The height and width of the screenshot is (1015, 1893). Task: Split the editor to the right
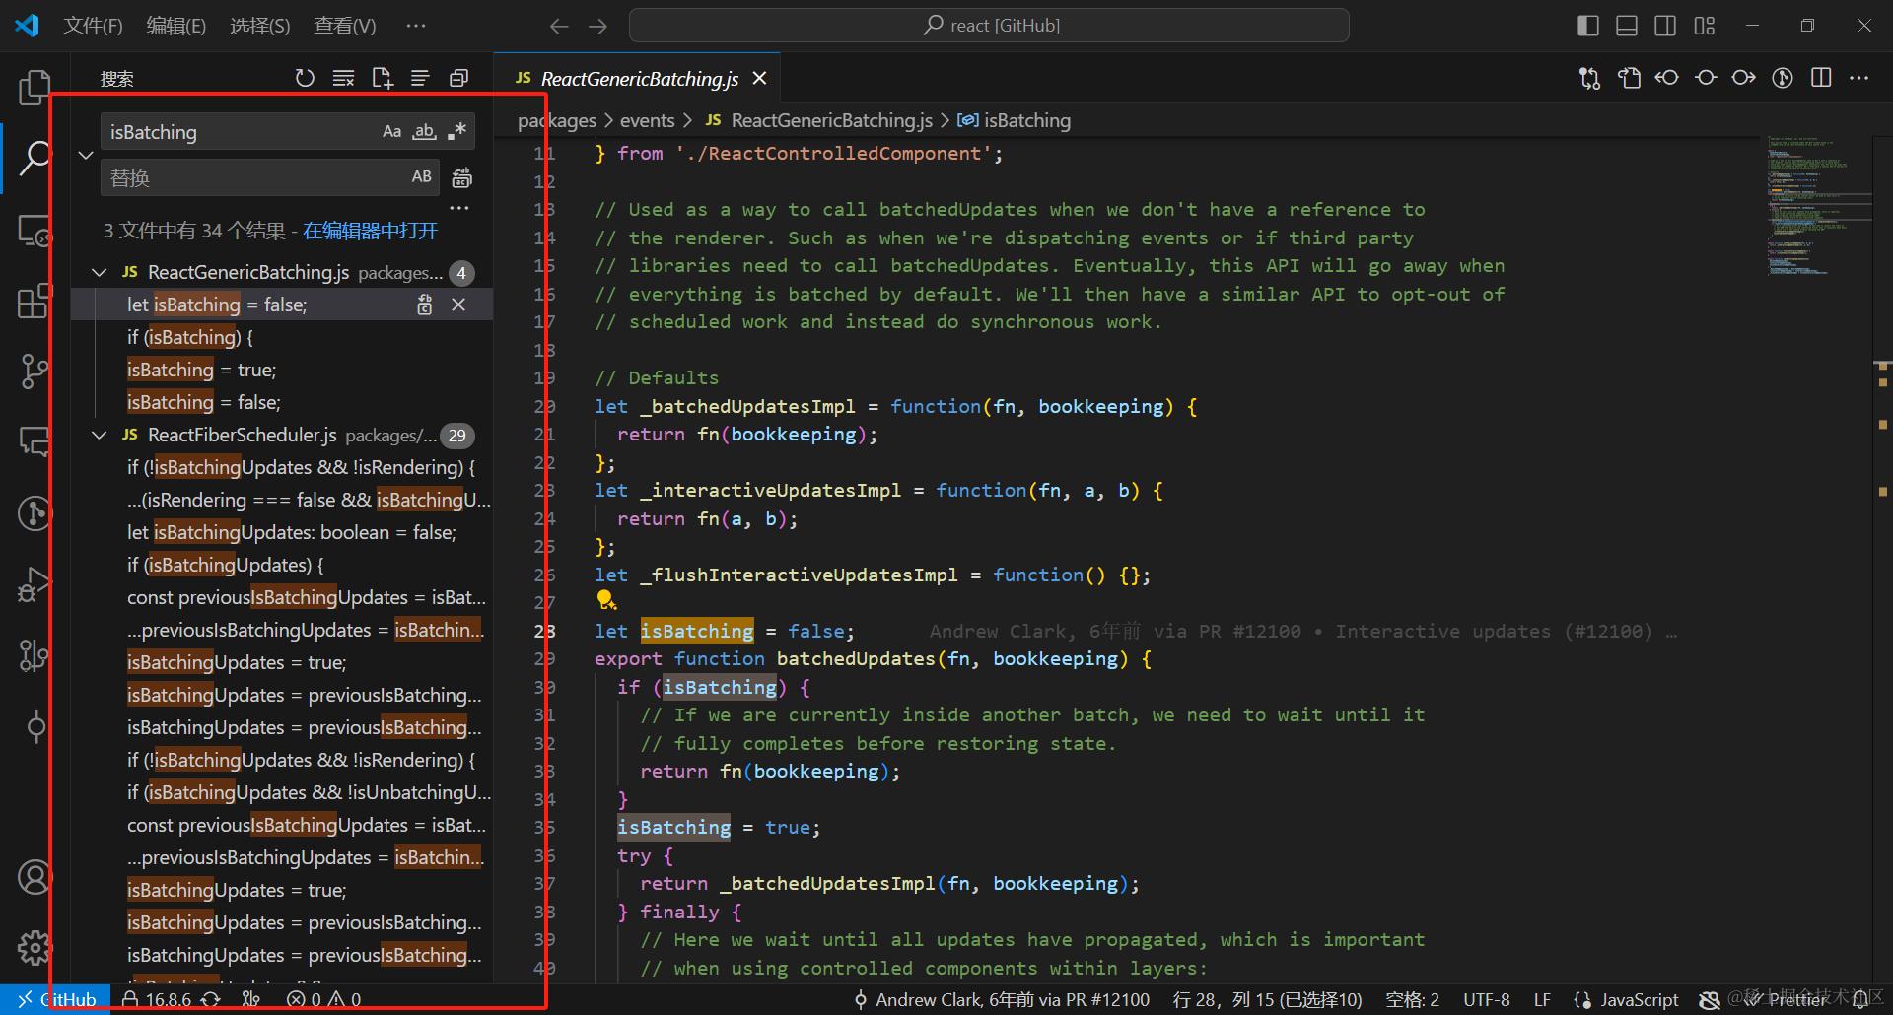[1821, 78]
